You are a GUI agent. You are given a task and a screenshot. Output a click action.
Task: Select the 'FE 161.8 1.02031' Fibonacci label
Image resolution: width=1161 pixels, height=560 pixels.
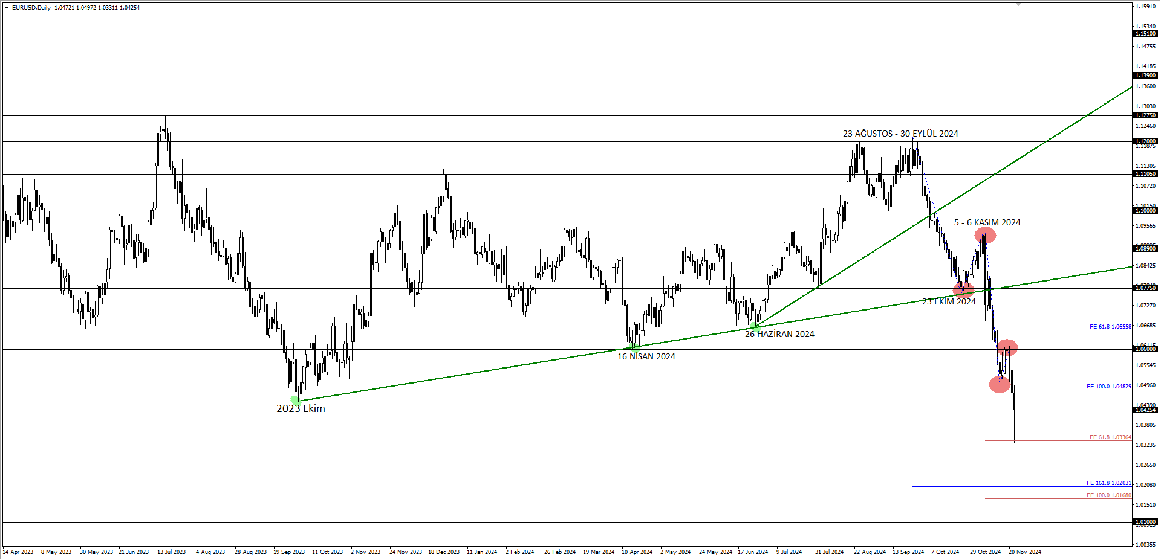pos(1109,483)
